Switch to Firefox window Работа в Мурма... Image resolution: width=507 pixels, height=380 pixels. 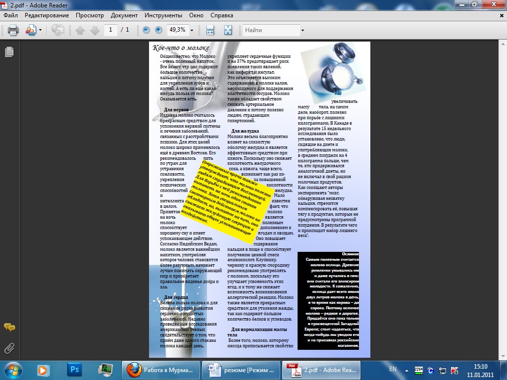coord(161,369)
